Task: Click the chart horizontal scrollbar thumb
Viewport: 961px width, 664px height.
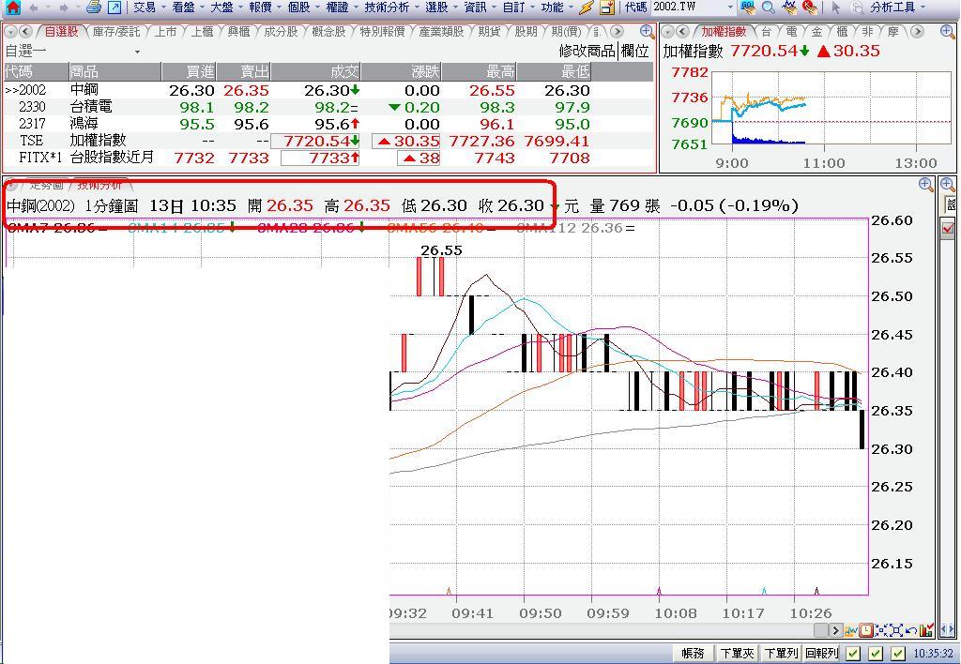Action: tap(821, 629)
